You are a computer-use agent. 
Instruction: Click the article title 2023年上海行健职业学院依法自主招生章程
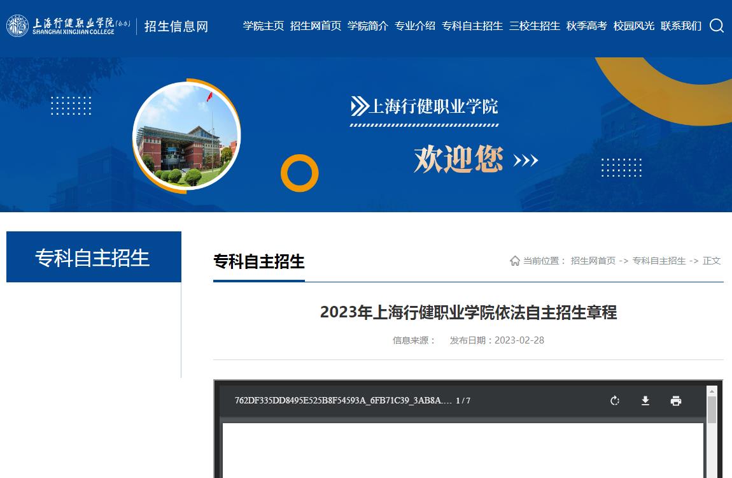[468, 312]
